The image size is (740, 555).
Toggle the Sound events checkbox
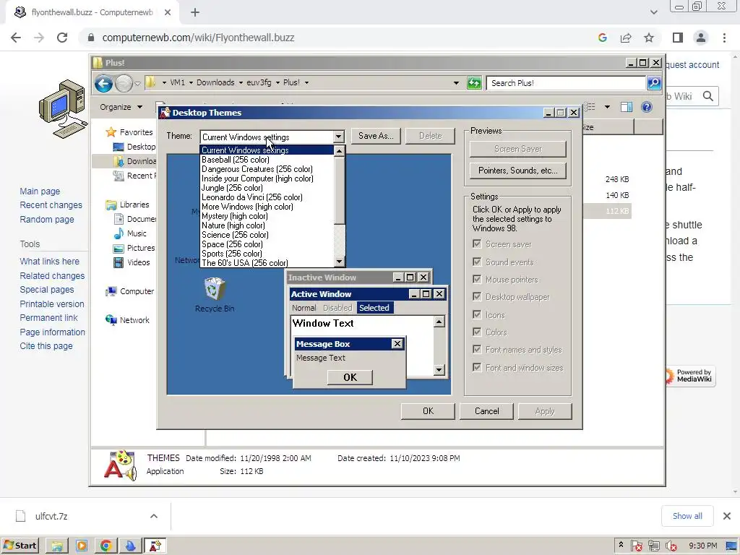(477, 262)
